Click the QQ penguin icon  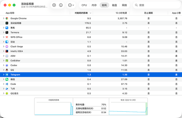point(7,70)
